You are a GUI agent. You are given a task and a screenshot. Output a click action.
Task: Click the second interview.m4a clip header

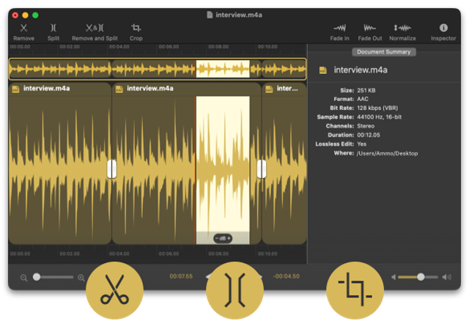click(x=187, y=89)
